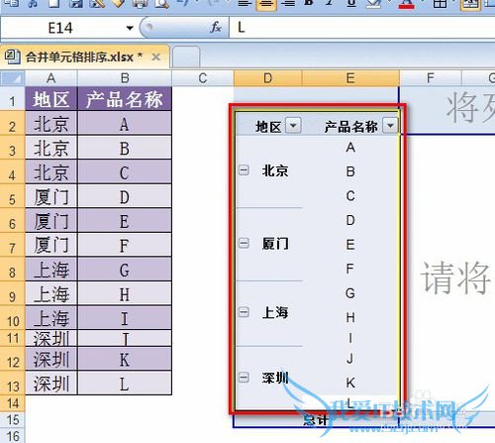Image resolution: width=495 pixels, height=443 pixels.
Task: Click the print preview magnifier icon
Action: coord(162,4)
